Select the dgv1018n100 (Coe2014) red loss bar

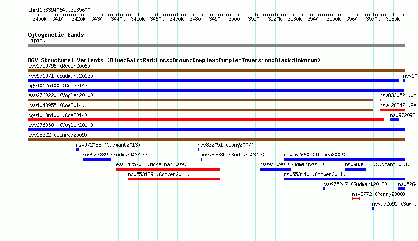[206, 120]
